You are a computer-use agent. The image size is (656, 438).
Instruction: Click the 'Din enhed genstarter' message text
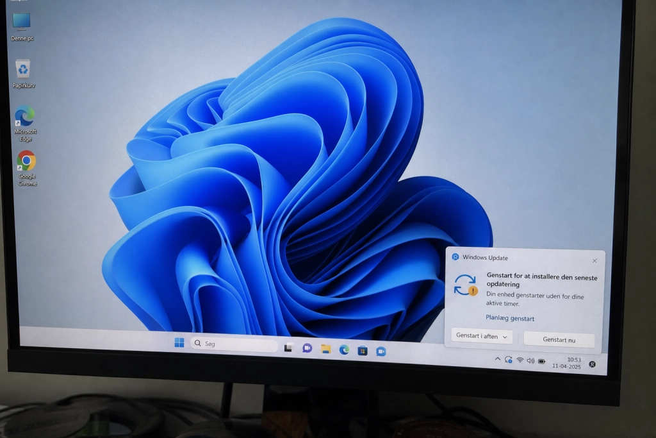(x=535, y=299)
